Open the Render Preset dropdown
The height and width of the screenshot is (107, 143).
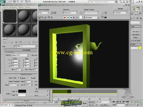point(91,13)
